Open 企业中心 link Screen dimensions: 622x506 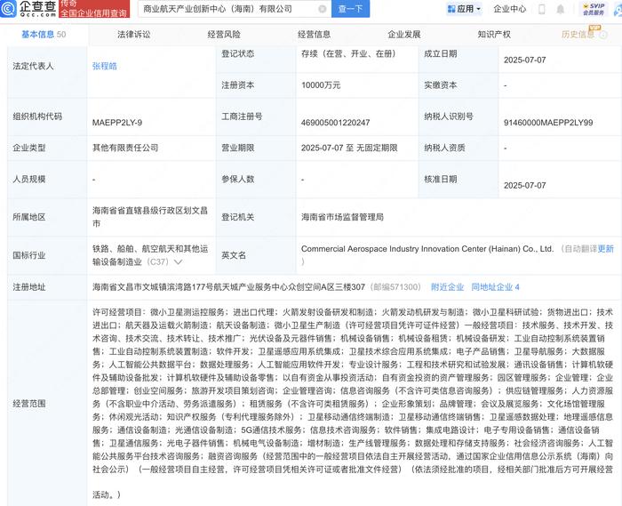coord(509,9)
